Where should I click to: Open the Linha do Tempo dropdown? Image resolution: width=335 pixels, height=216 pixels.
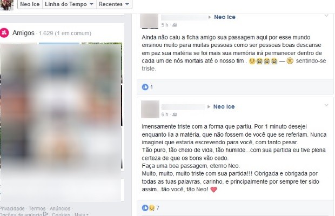coord(69,4)
